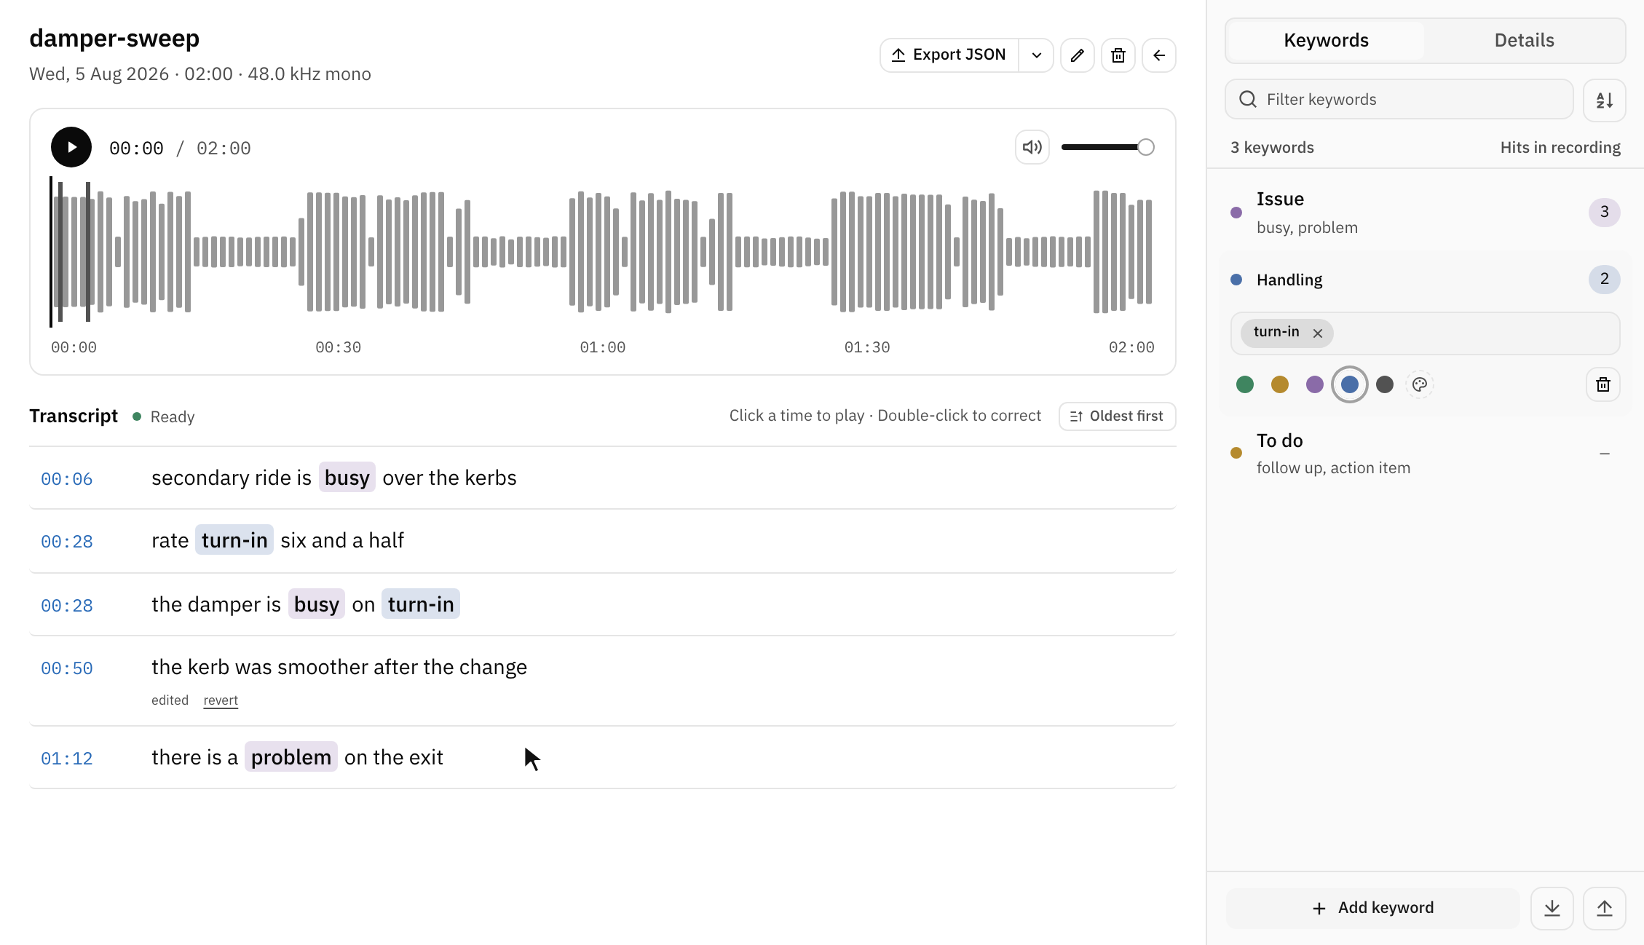Choose the purple keyword color swatch

coord(1315,384)
